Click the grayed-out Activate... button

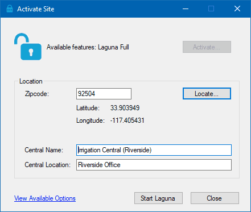pyautogui.click(x=207, y=47)
